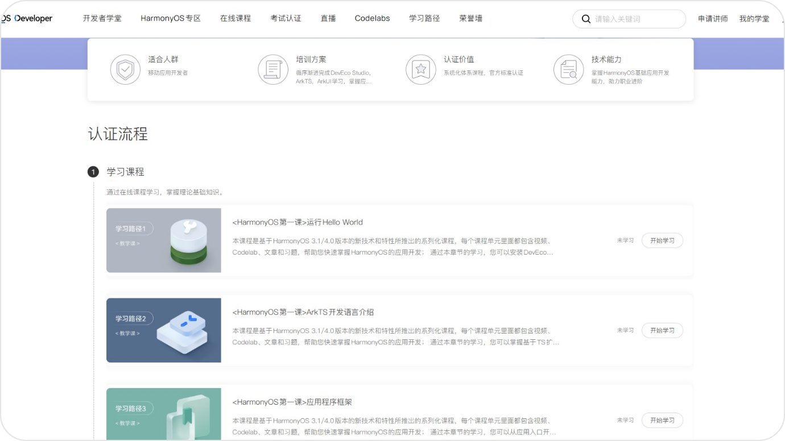Click the 系统化体系课程，官方标准认证 text
The height and width of the screenshot is (441, 785).
tap(484, 73)
